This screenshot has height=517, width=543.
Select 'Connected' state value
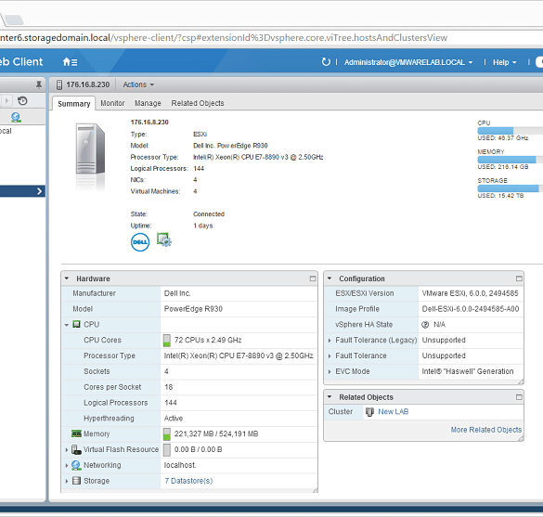[x=209, y=214]
